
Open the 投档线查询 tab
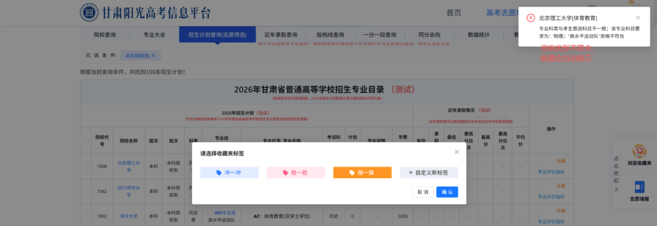(x=330, y=35)
